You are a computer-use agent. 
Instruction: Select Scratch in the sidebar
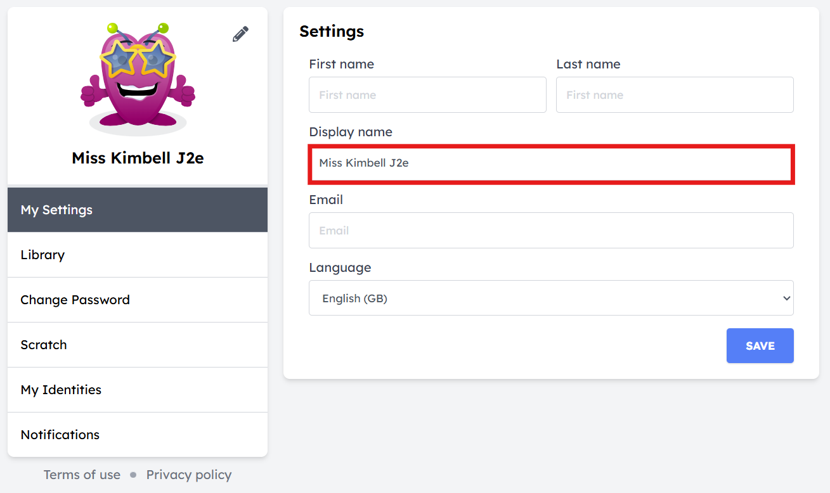138,345
